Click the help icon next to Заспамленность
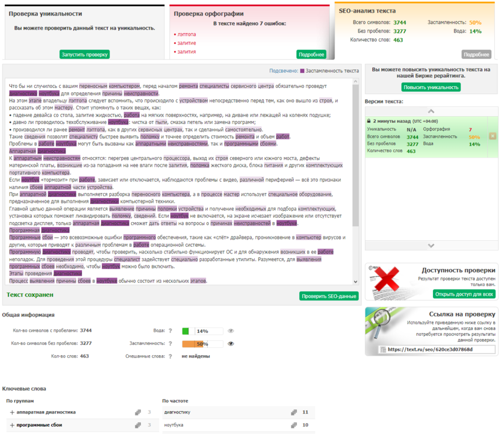The height and width of the screenshot is (434, 501). [x=170, y=344]
